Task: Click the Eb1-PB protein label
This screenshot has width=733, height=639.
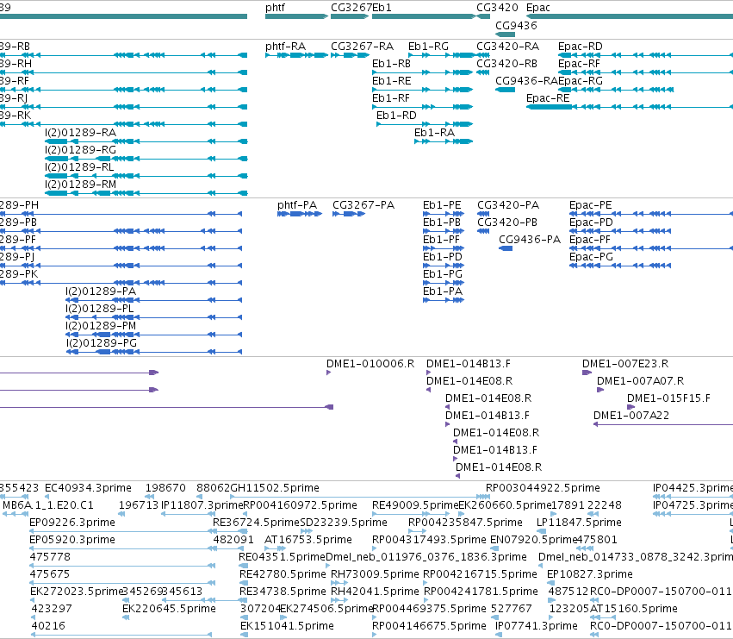Action: (x=442, y=222)
